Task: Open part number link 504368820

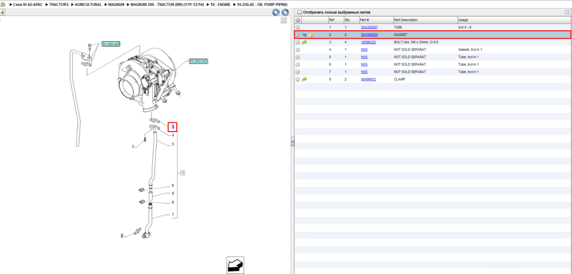Action: pyautogui.click(x=369, y=35)
